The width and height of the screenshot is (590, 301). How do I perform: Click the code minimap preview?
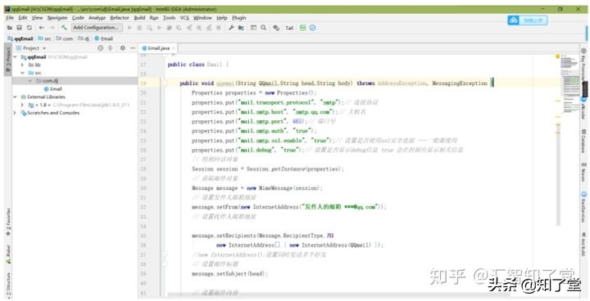[x=572, y=83]
